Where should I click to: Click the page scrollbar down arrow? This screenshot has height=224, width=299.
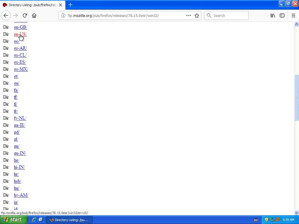pyautogui.click(x=296, y=213)
